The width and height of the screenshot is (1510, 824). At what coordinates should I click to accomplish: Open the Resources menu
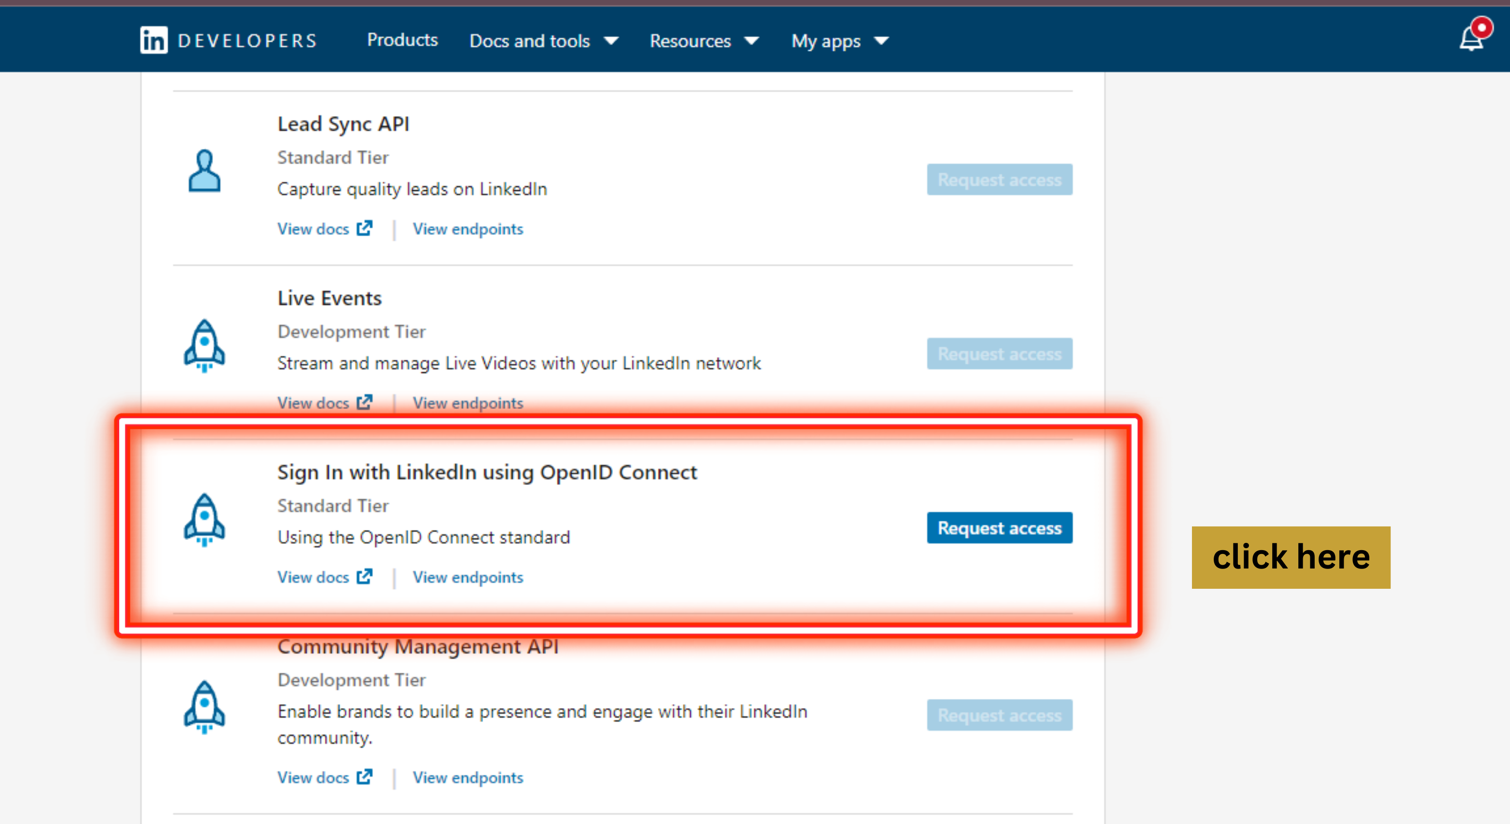click(704, 41)
